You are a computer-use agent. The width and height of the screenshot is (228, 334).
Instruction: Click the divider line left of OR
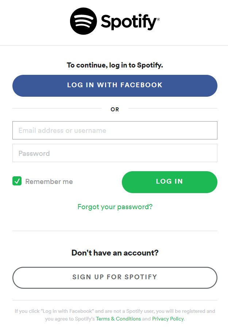(x=57, y=108)
